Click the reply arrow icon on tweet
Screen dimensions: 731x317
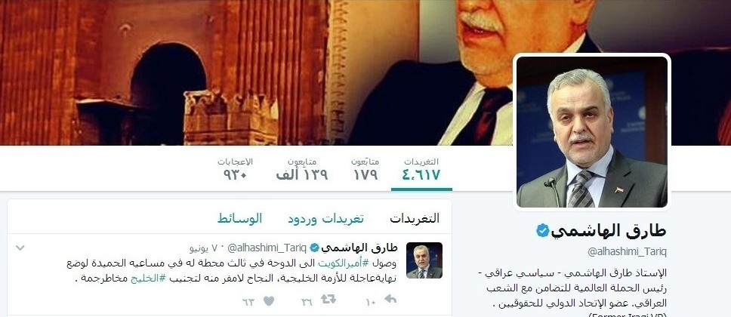click(390, 300)
